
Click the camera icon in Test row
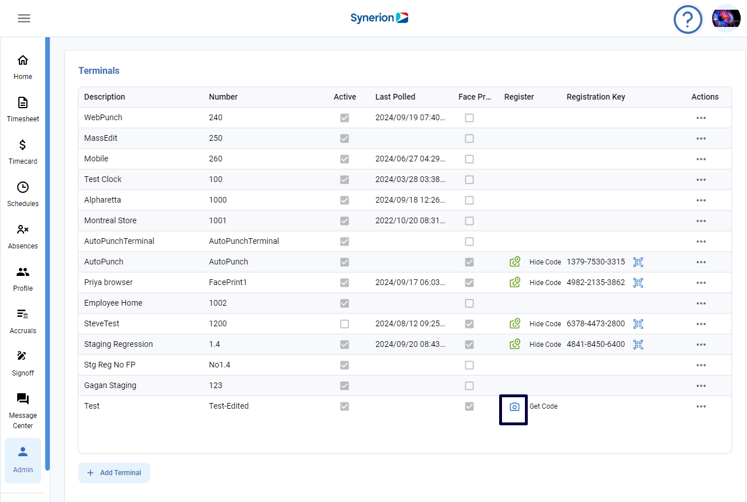point(515,406)
